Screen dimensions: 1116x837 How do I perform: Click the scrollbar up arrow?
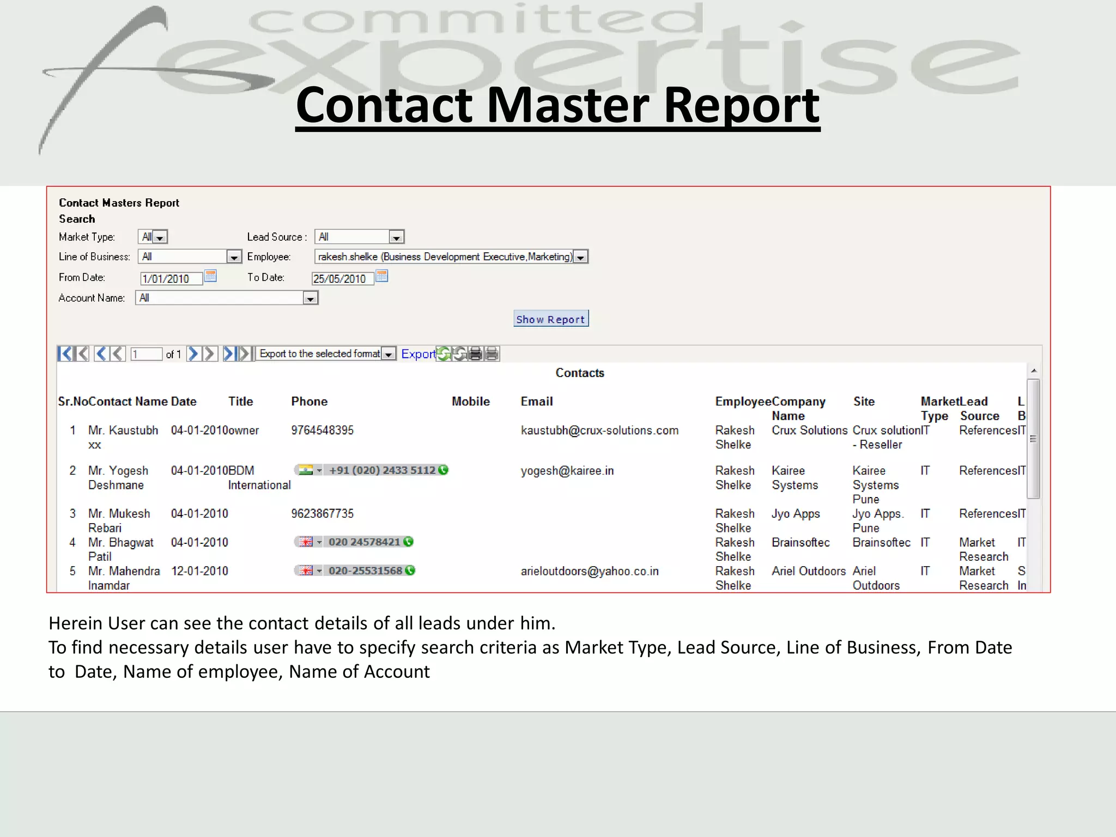1033,371
